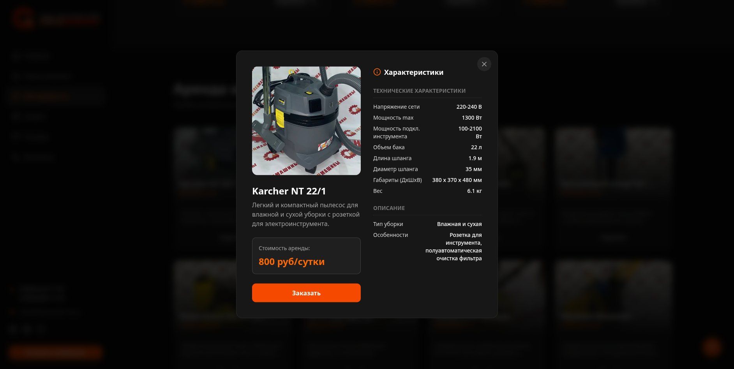Click the Напряжение сети specification label

coord(396,107)
